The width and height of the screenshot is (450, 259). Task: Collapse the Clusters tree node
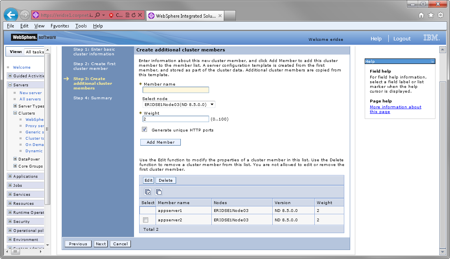tap(15, 113)
